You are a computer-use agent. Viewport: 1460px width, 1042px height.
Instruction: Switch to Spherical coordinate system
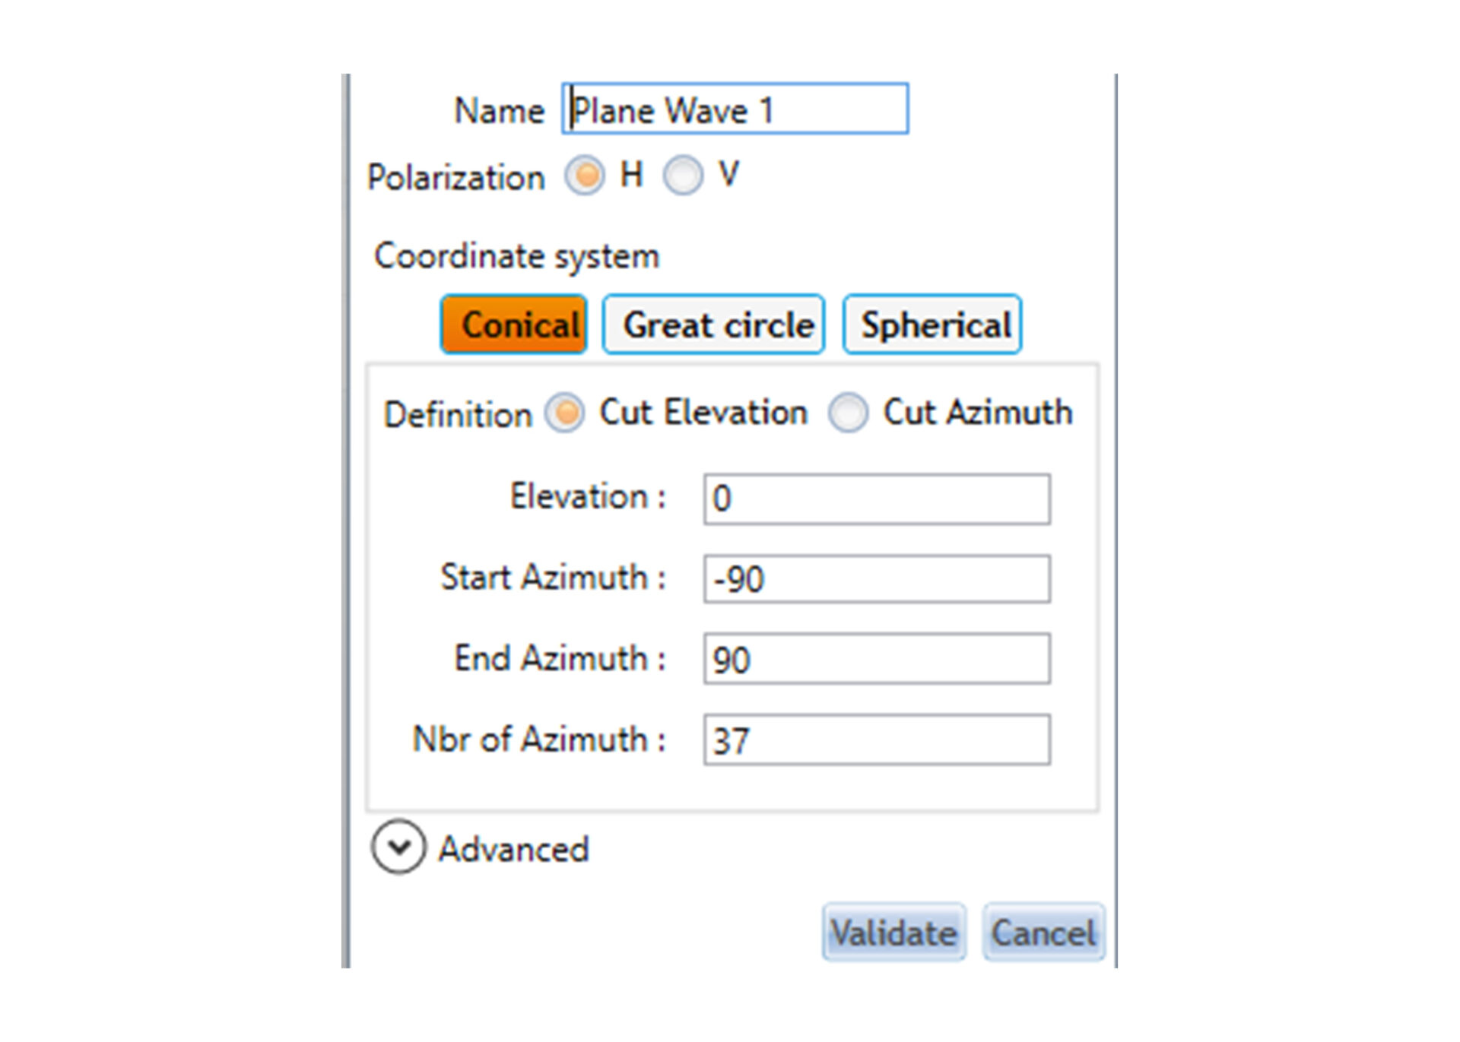[932, 325]
